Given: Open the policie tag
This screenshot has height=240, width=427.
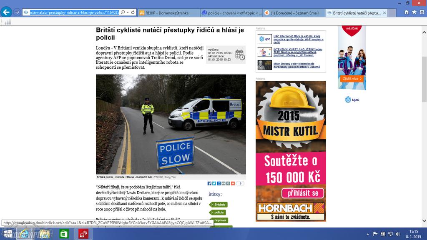Looking at the screenshot, I should 218,212.
